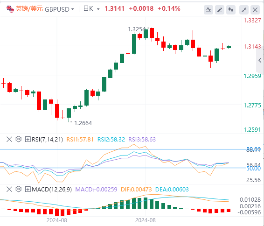Click the 1.3327 price axis label
Image resolution: width=264 pixels, height=226 pixels.
(x=252, y=21)
